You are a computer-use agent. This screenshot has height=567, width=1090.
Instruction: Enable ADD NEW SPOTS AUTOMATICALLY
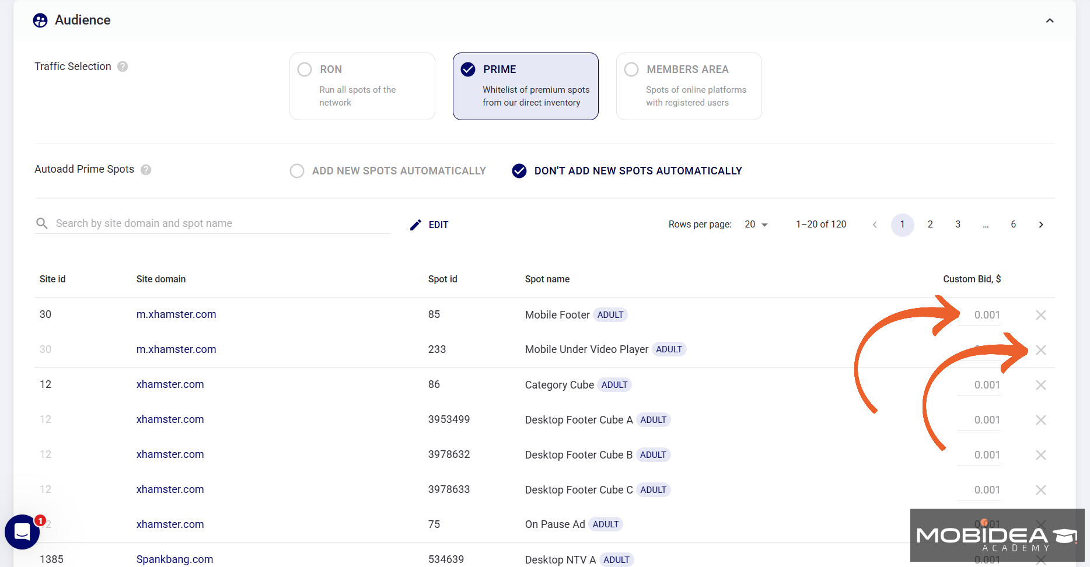coord(297,170)
